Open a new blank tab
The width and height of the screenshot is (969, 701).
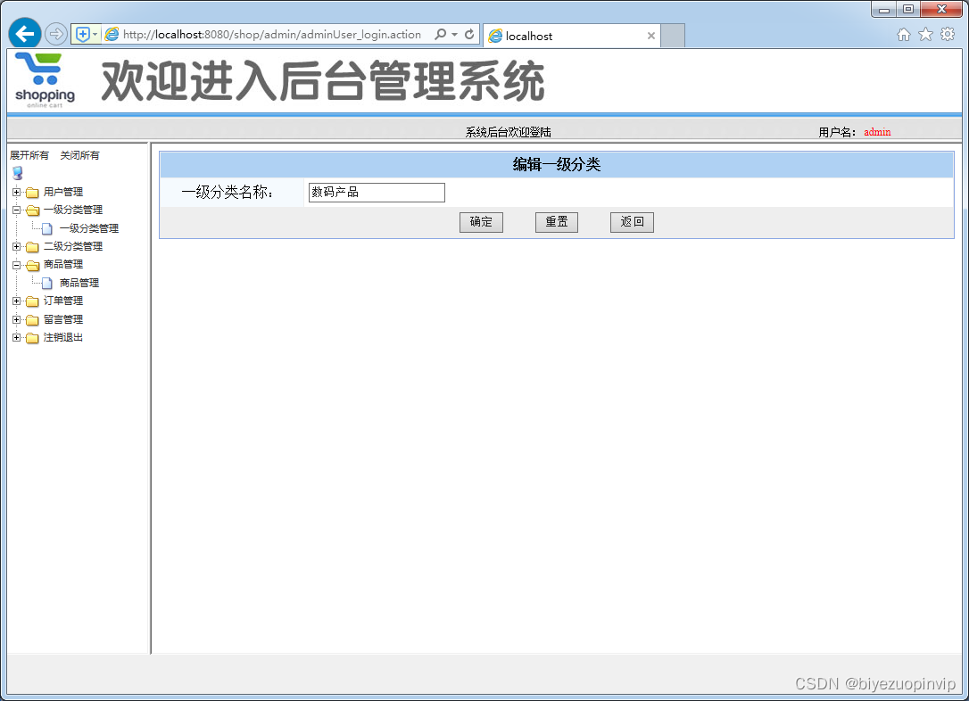673,36
